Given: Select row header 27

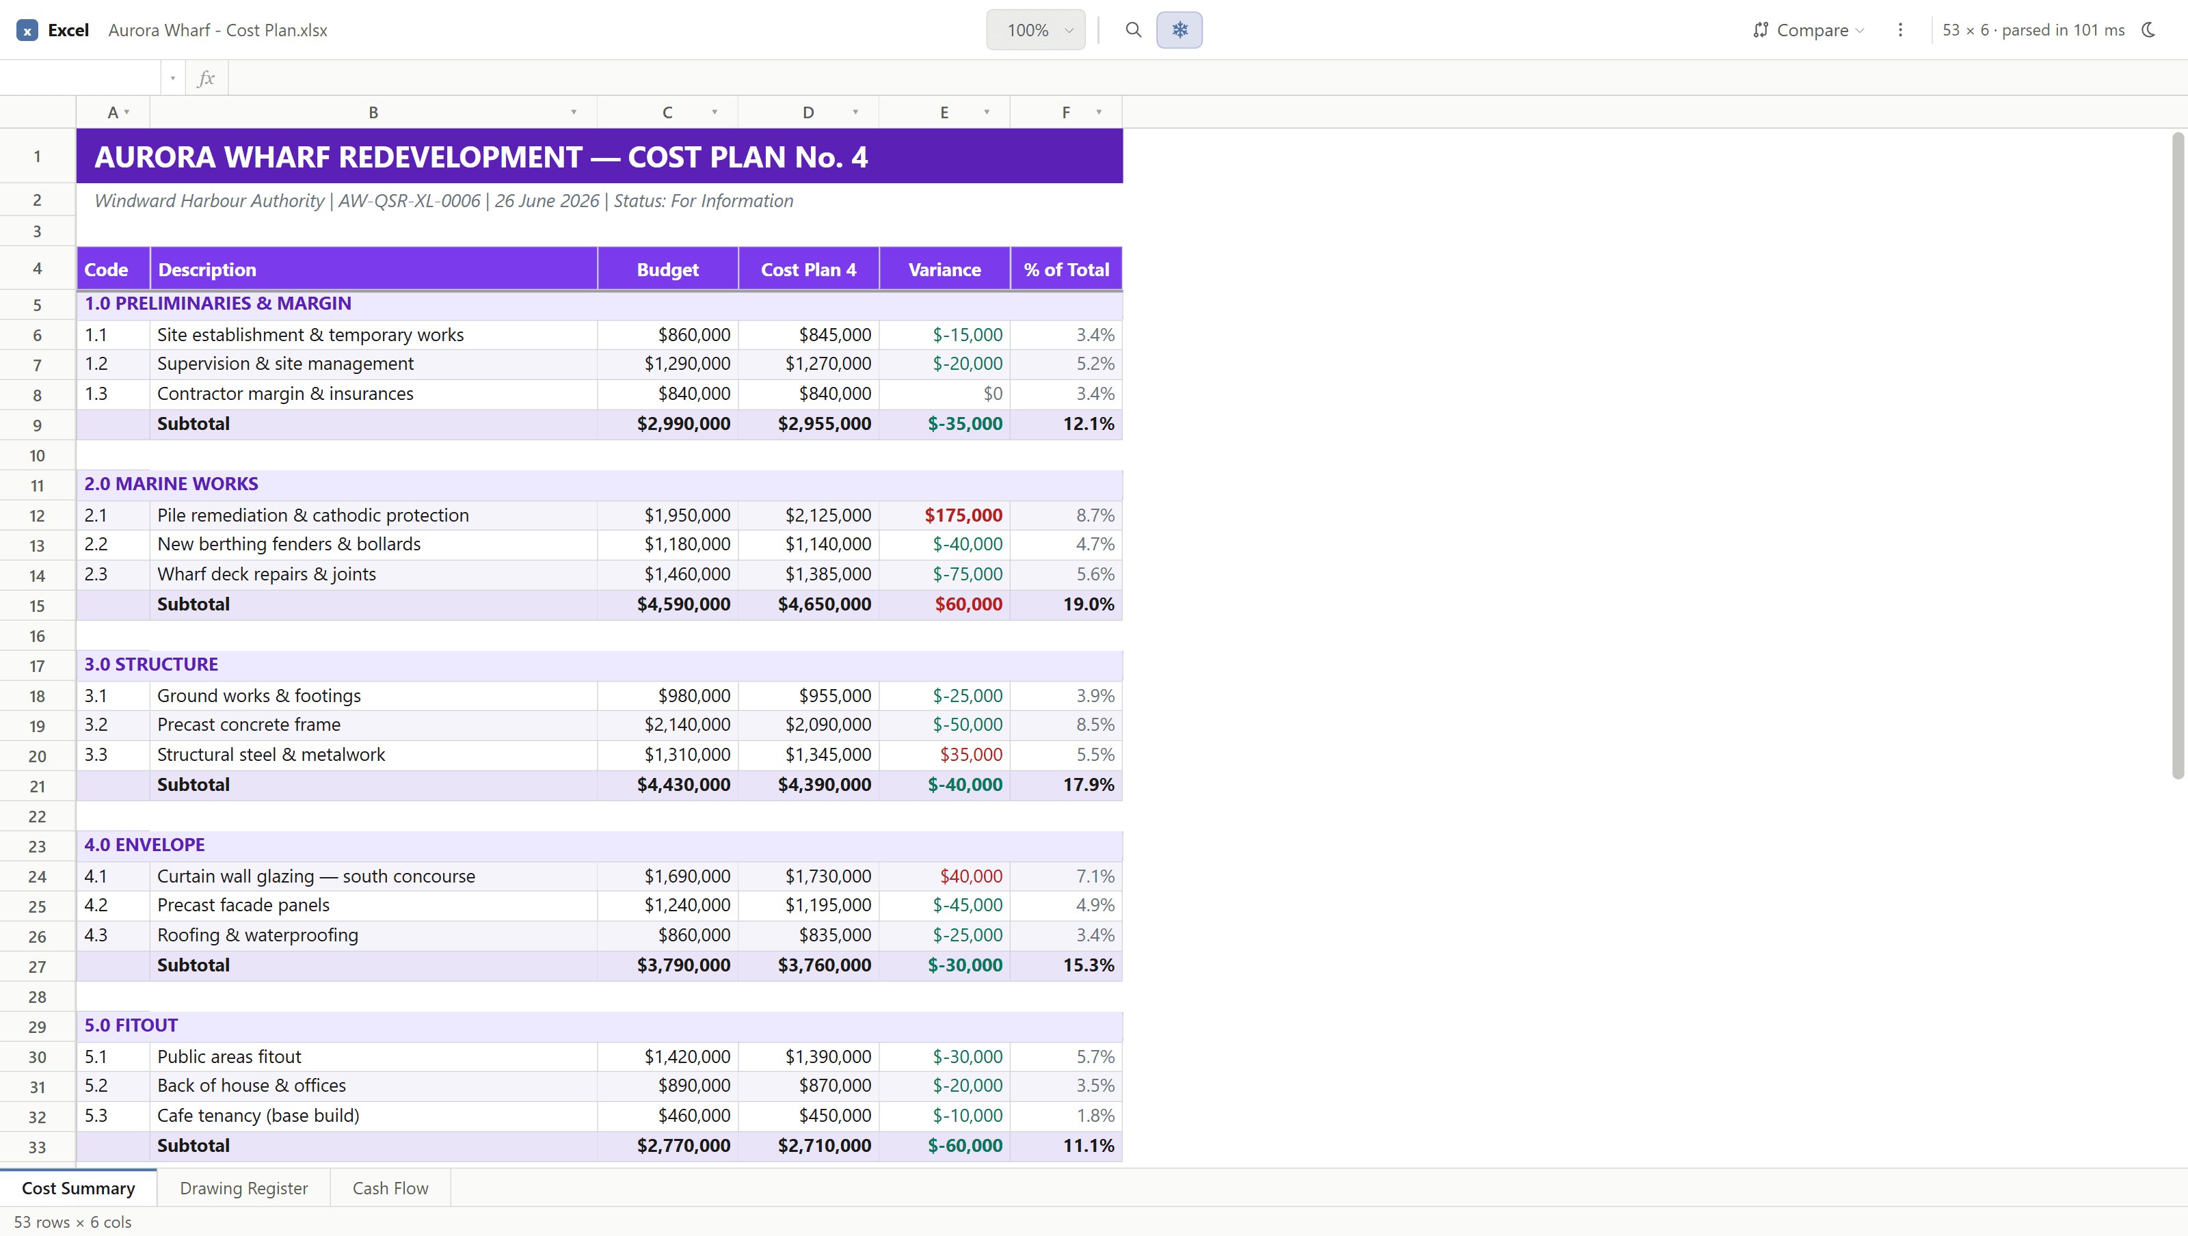Looking at the screenshot, I should coord(38,967).
